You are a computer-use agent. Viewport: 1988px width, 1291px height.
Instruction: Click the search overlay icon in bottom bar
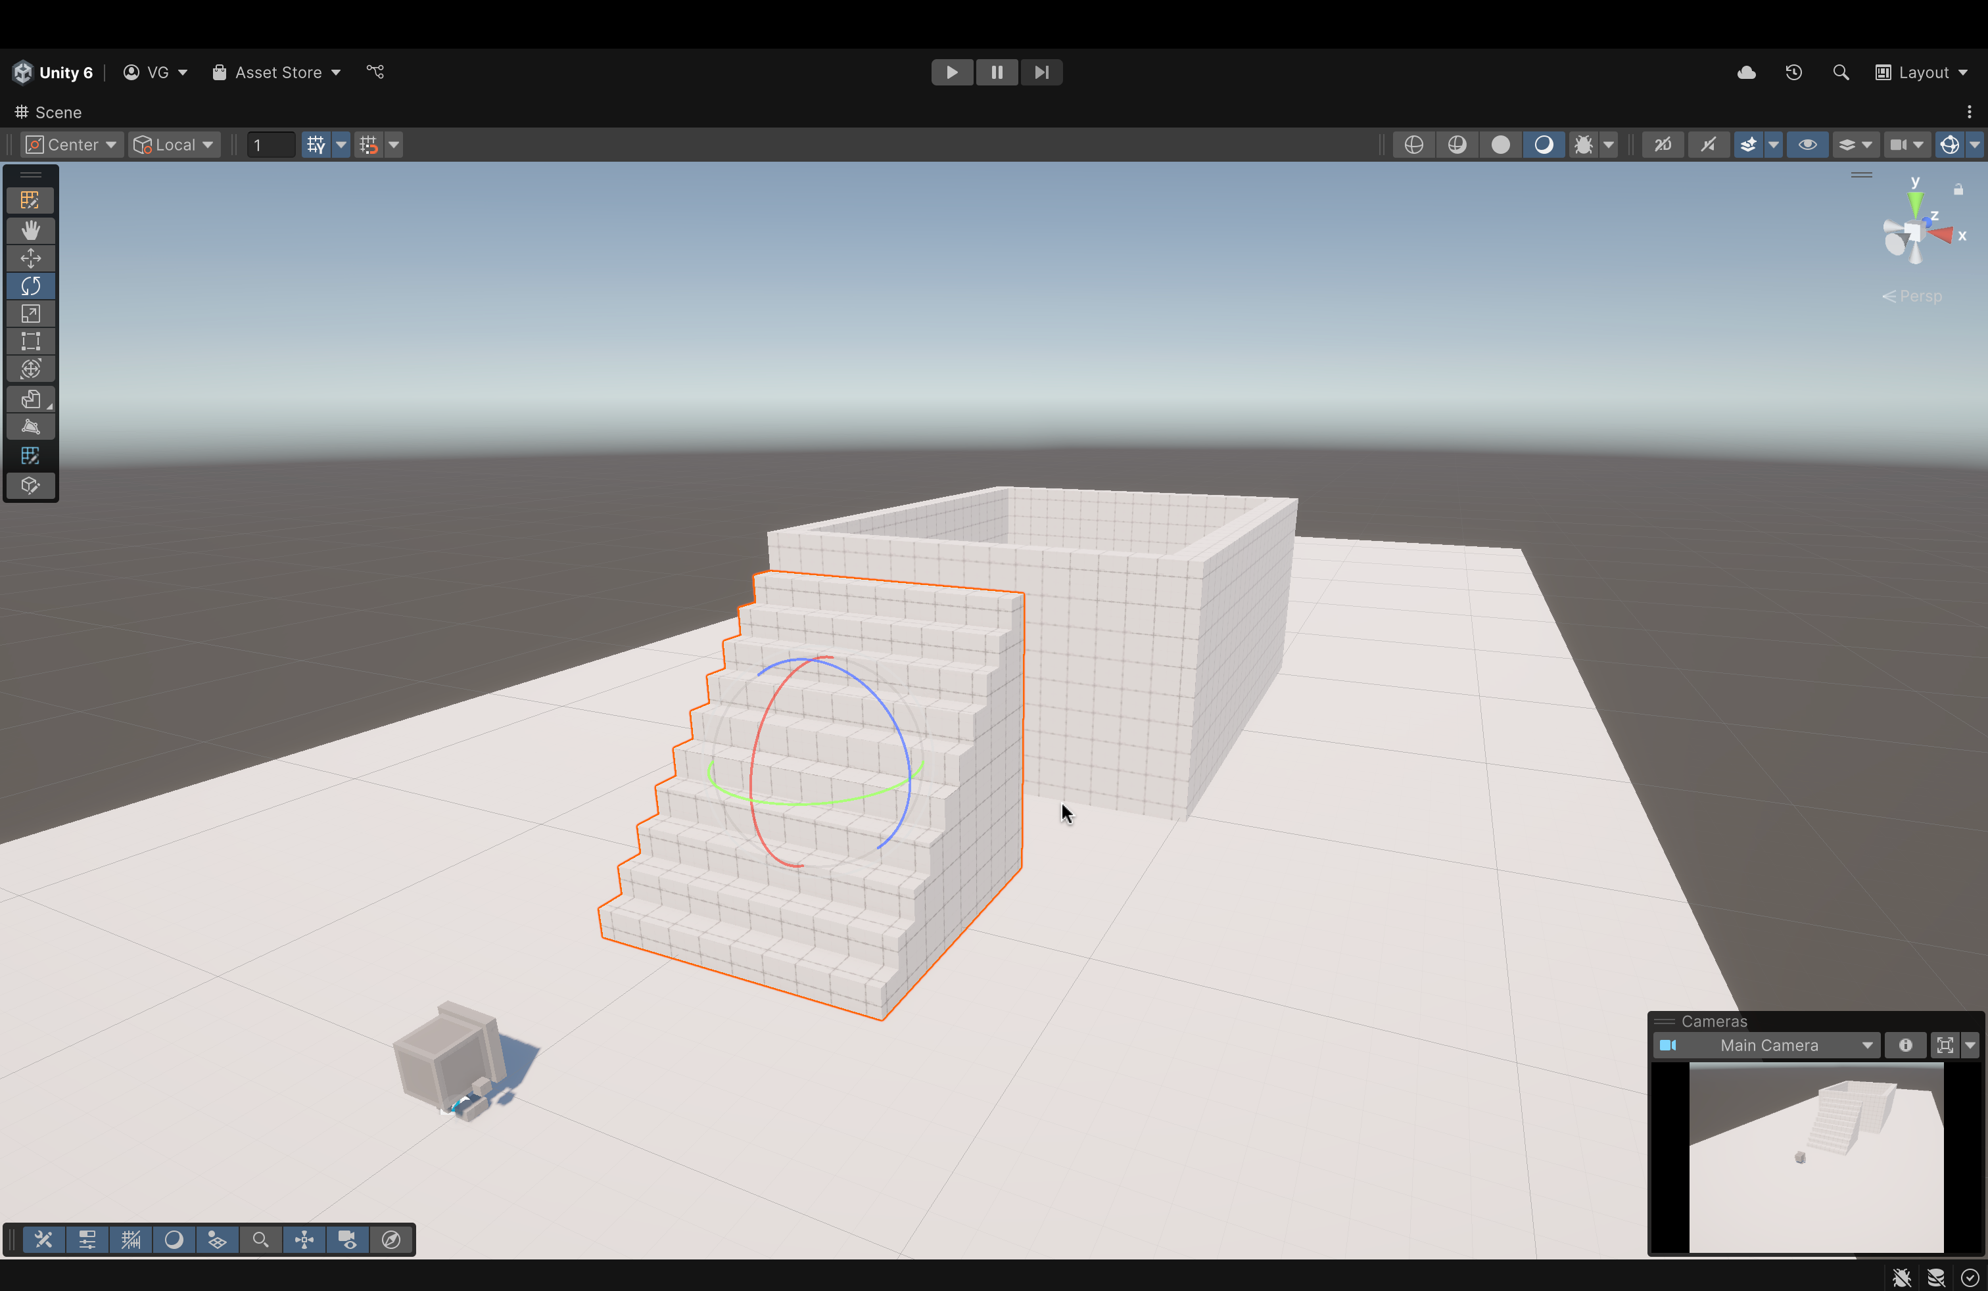click(x=260, y=1239)
